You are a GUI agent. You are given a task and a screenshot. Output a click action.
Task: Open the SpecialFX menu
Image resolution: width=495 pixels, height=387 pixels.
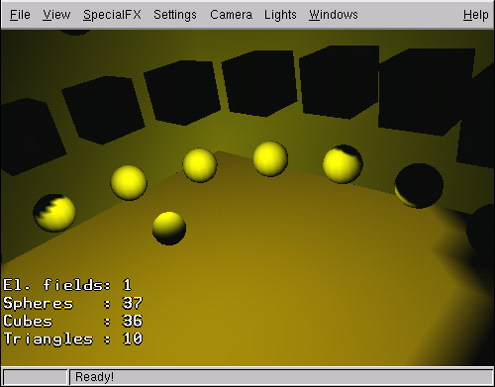click(x=112, y=15)
